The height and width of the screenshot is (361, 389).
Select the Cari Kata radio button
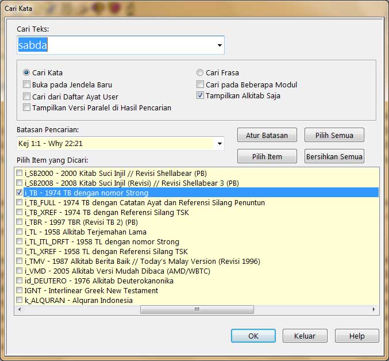pos(26,72)
